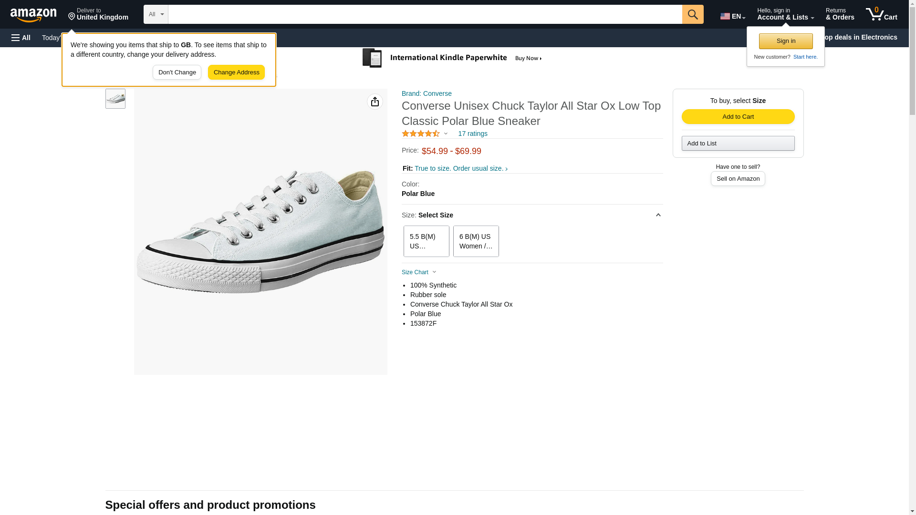
Task: Click the share icon on product image
Action: [x=375, y=102]
